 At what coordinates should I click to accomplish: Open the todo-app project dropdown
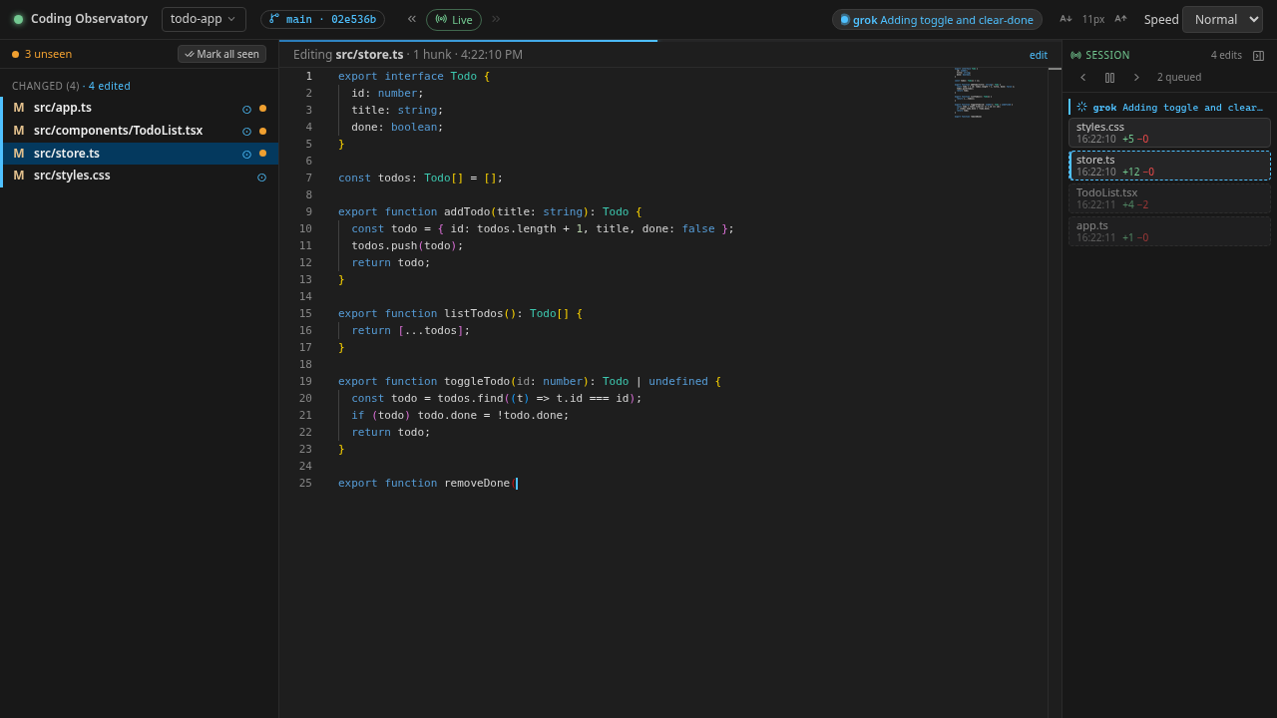[204, 19]
